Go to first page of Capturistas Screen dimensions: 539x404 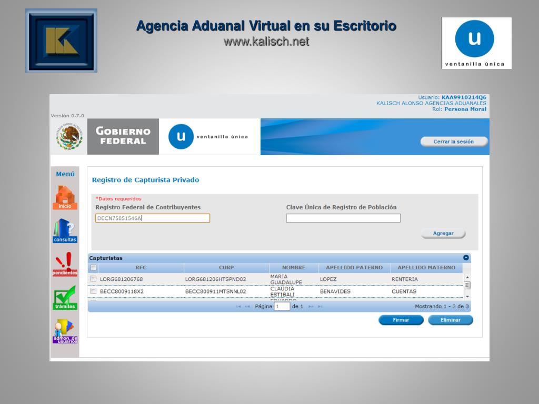point(238,307)
